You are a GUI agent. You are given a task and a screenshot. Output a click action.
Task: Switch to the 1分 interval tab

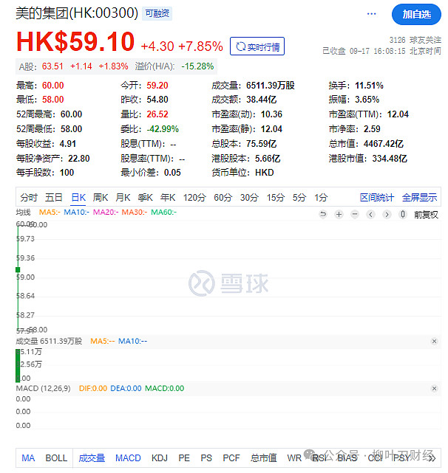[321, 198]
